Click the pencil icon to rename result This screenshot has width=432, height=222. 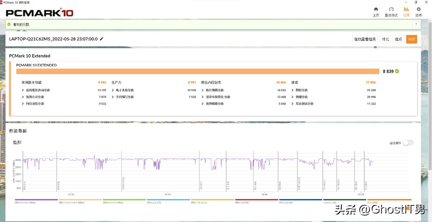pyautogui.click(x=102, y=39)
